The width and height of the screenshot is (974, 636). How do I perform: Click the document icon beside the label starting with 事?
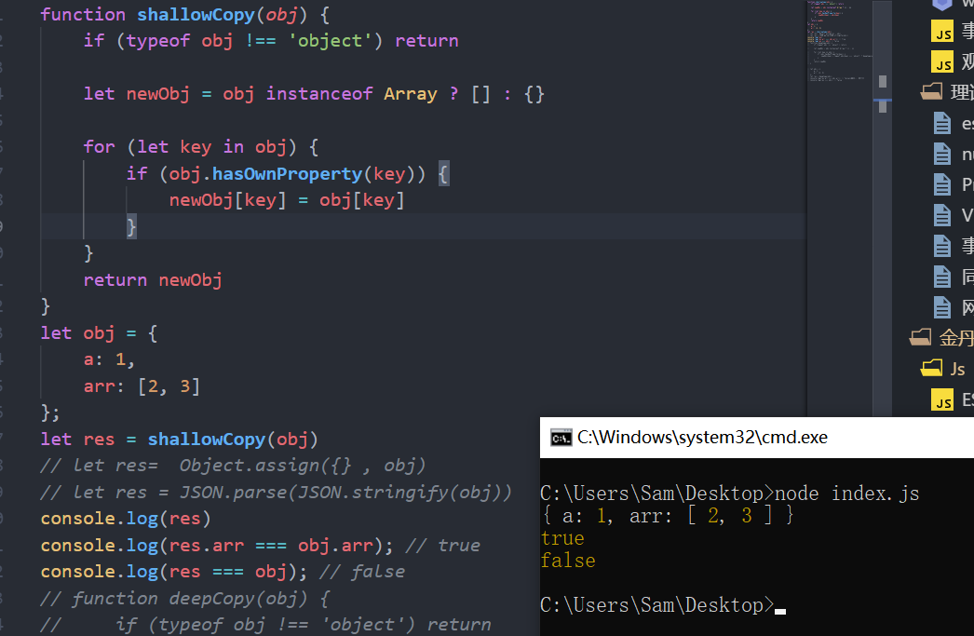pos(942,245)
